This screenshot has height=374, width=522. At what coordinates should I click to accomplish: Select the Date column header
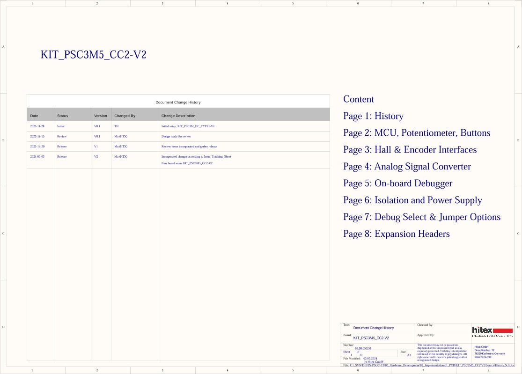(x=34, y=116)
